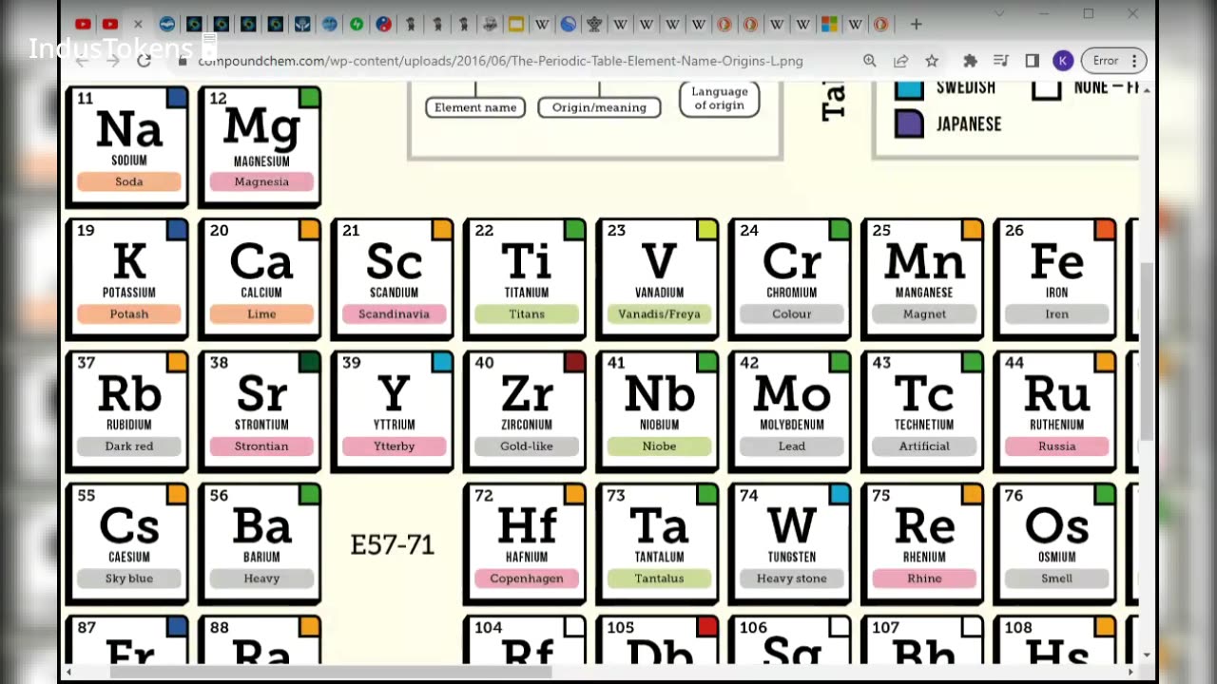
Task: Switch to the second YouTube tab
Action: pos(110,24)
